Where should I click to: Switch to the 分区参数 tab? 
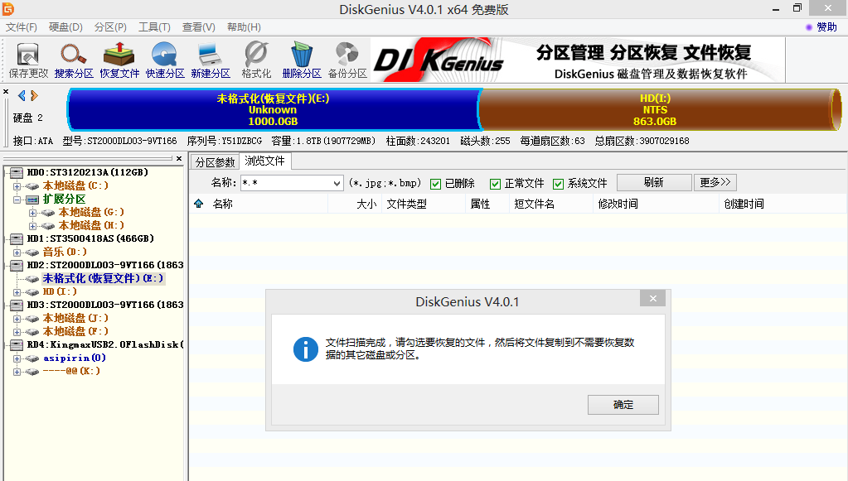tap(215, 162)
